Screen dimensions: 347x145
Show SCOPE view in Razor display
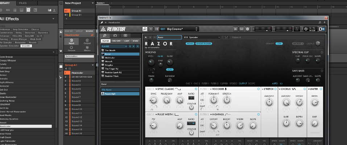(252, 84)
